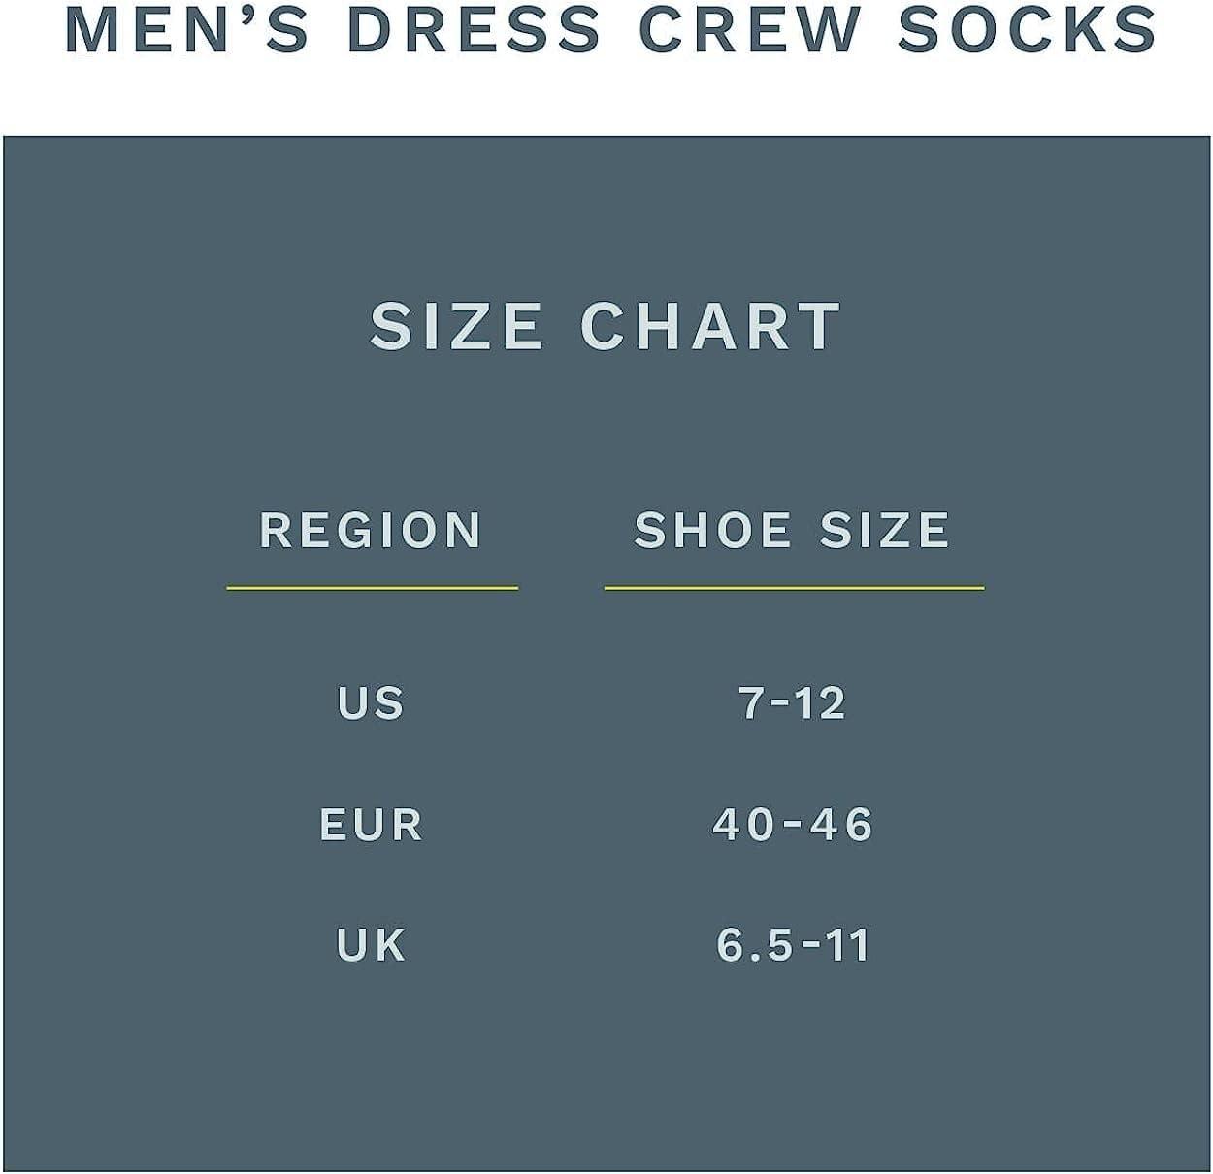
Task: Select the yellow underline beneath REGION
Action: (373, 587)
